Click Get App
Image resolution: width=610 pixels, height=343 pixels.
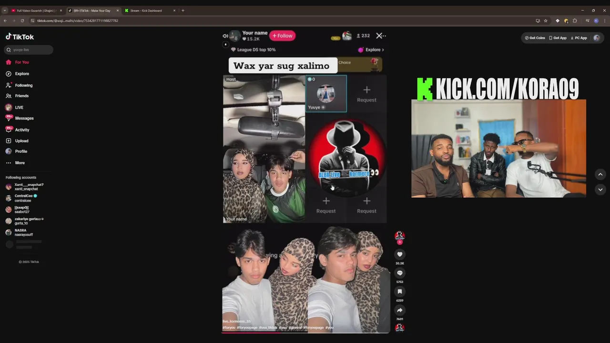click(558, 38)
